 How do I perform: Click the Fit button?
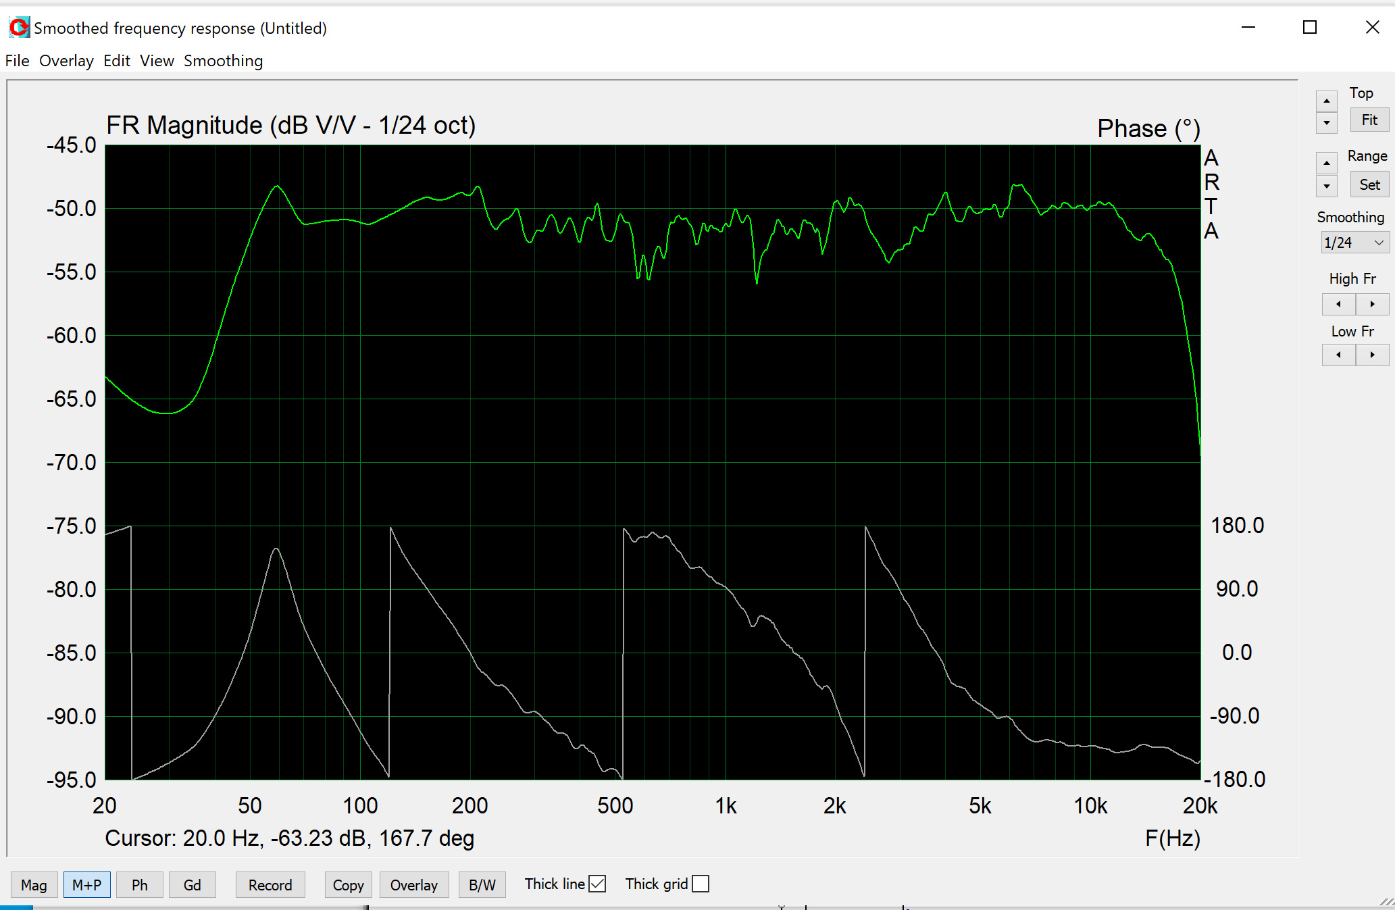tap(1369, 120)
